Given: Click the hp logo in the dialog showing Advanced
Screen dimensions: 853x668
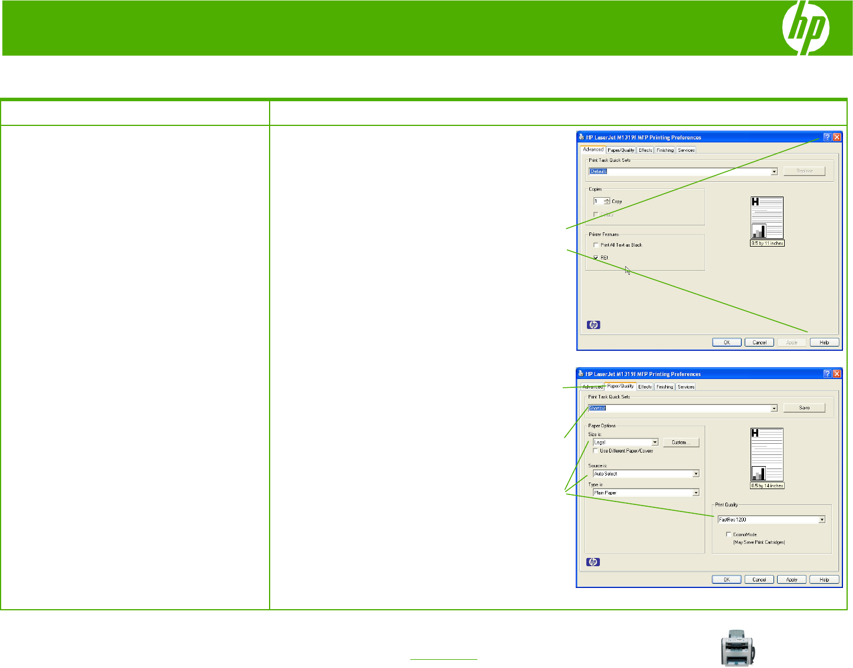Looking at the screenshot, I should (x=593, y=325).
